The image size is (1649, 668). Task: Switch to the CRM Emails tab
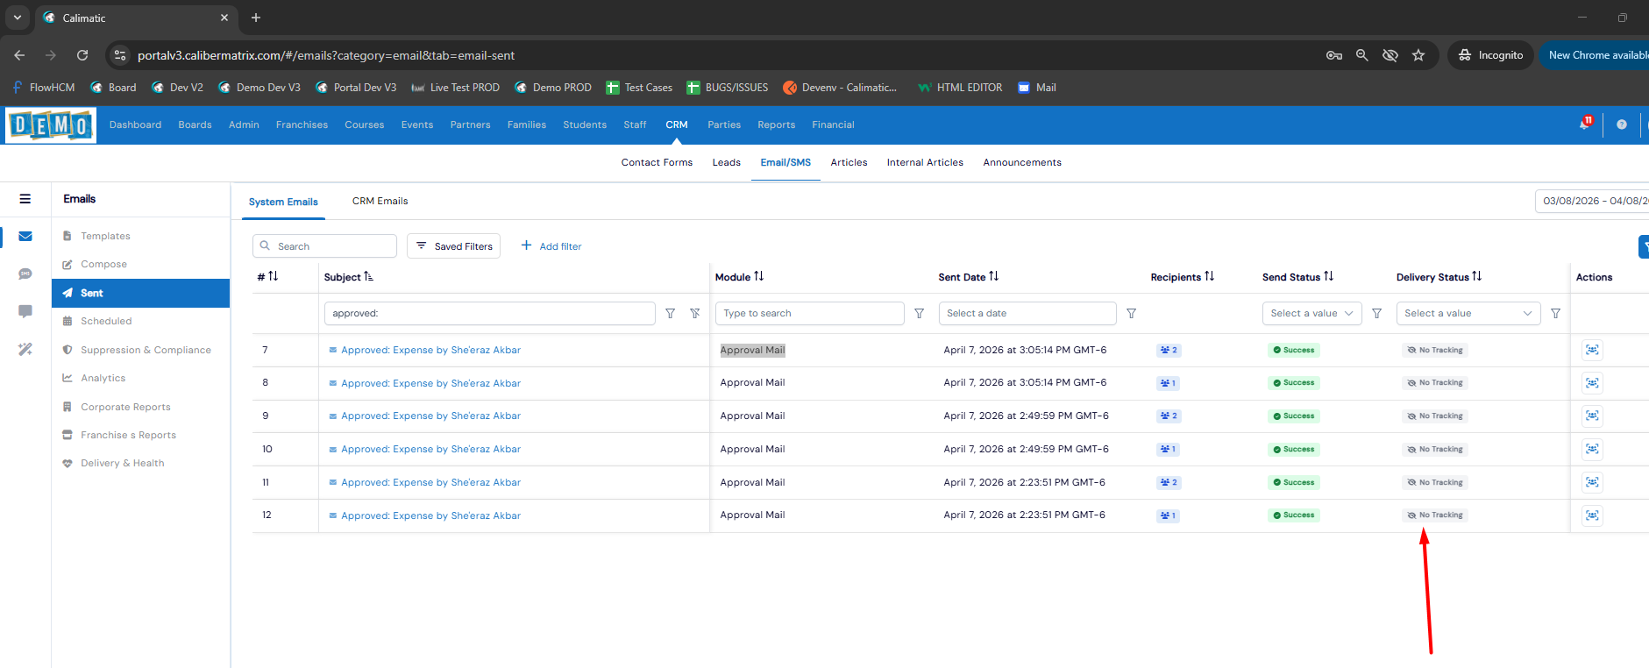(380, 202)
